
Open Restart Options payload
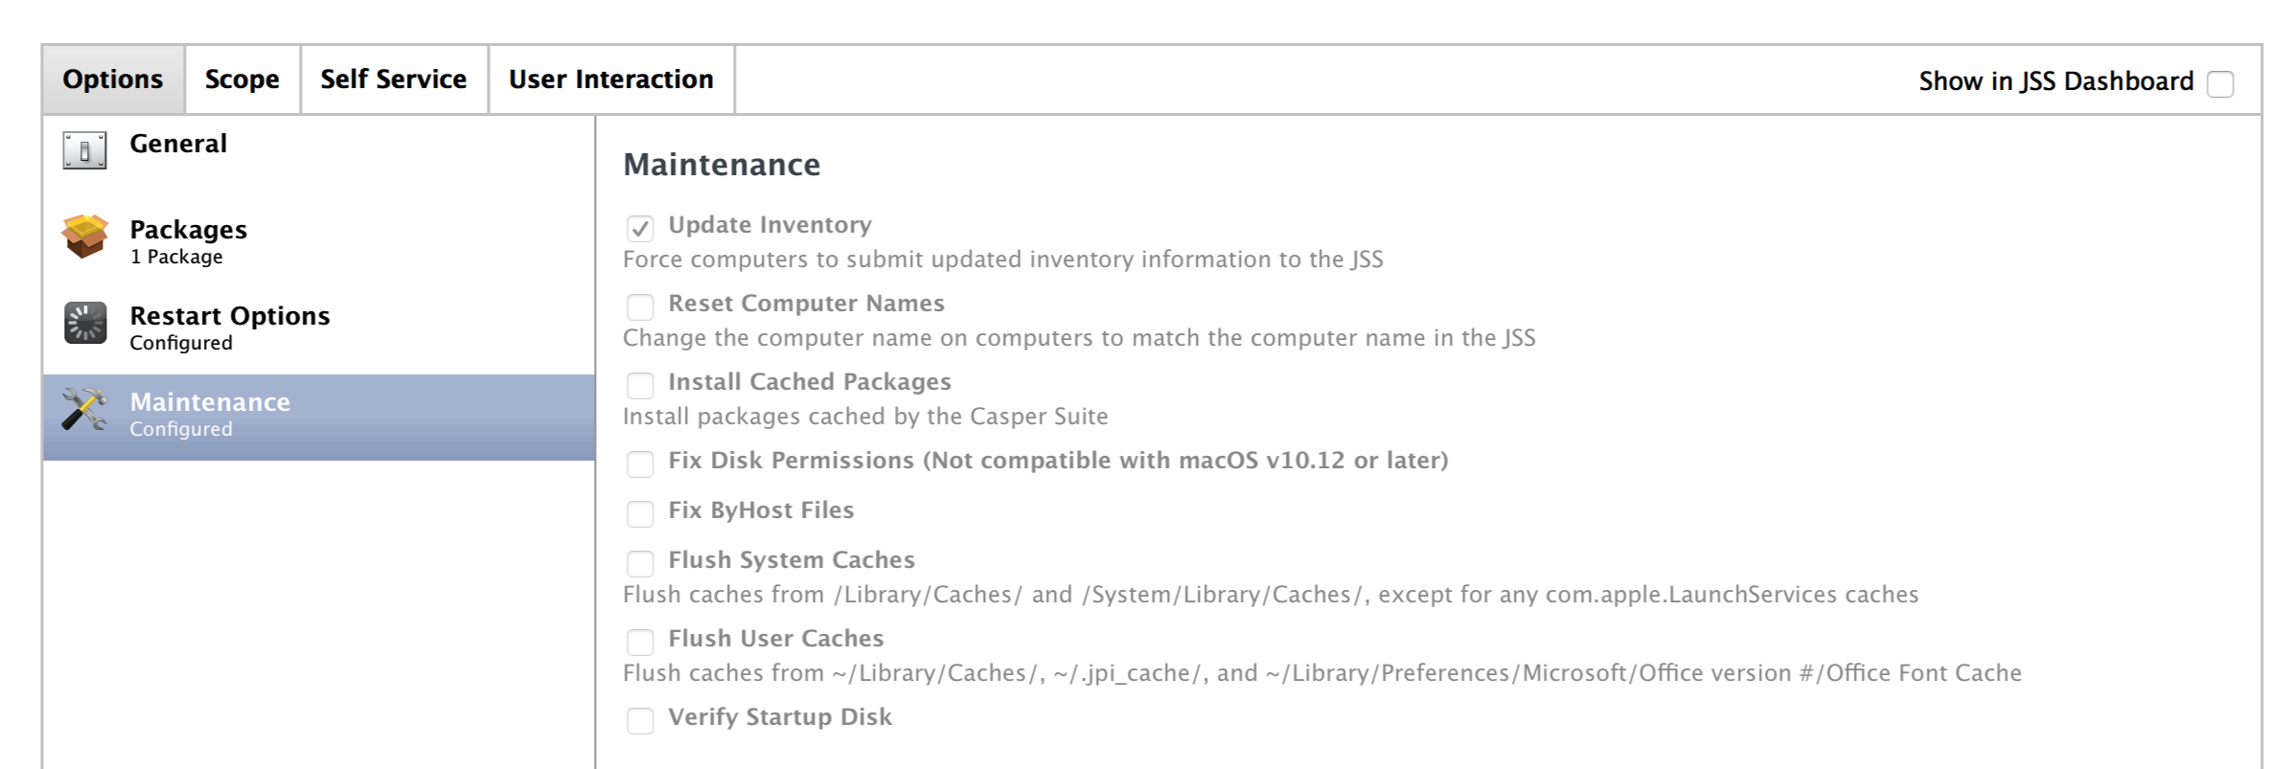click(319, 330)
